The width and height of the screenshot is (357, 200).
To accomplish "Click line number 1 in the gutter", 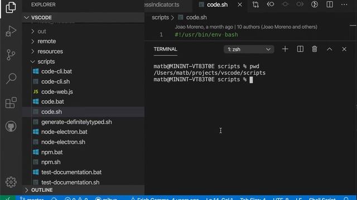I will tap(161, 34).
